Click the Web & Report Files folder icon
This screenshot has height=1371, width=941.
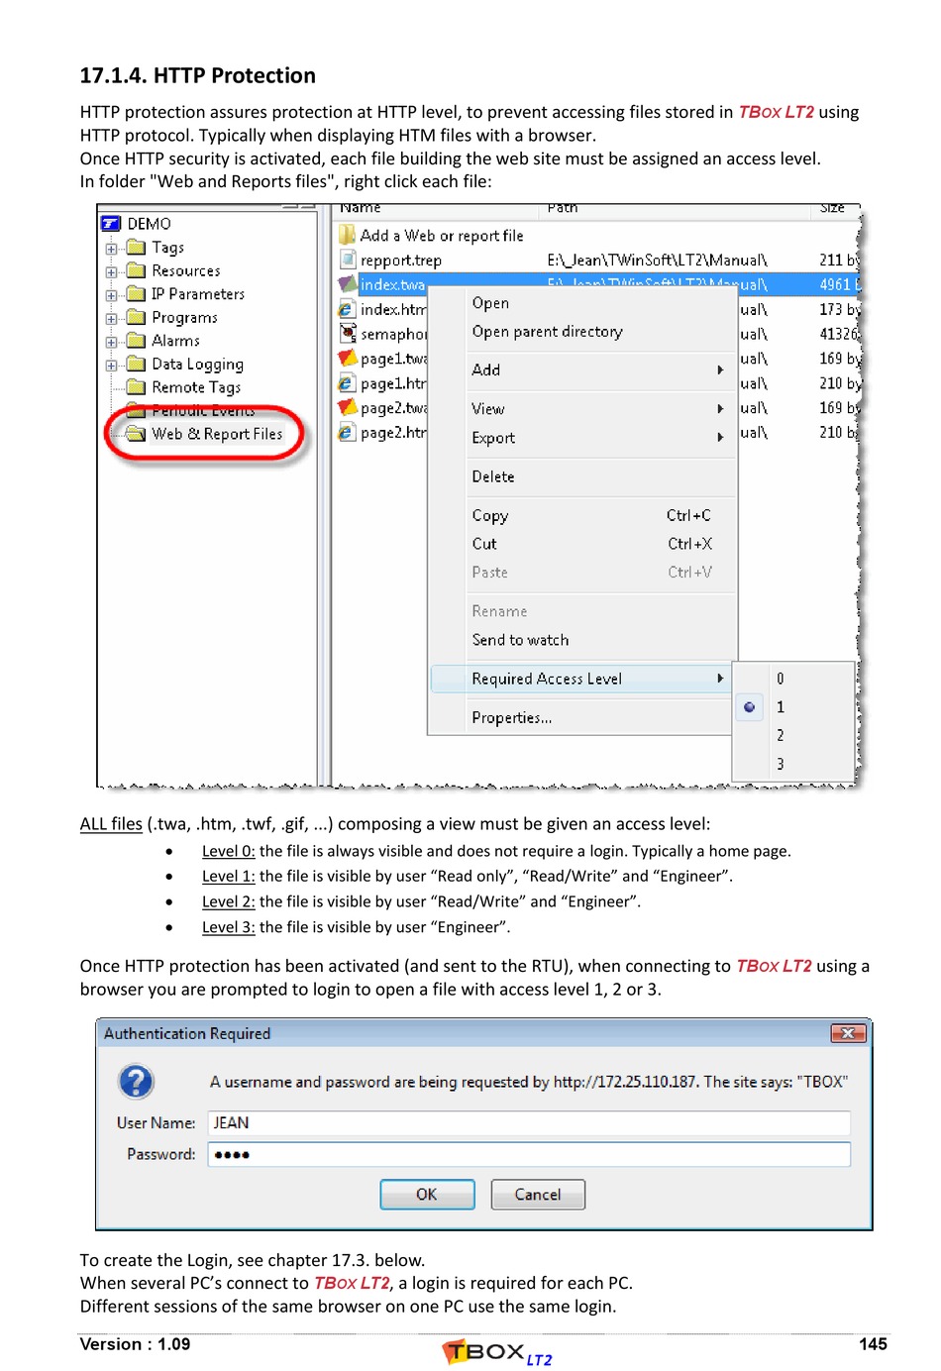click(136, 434)
